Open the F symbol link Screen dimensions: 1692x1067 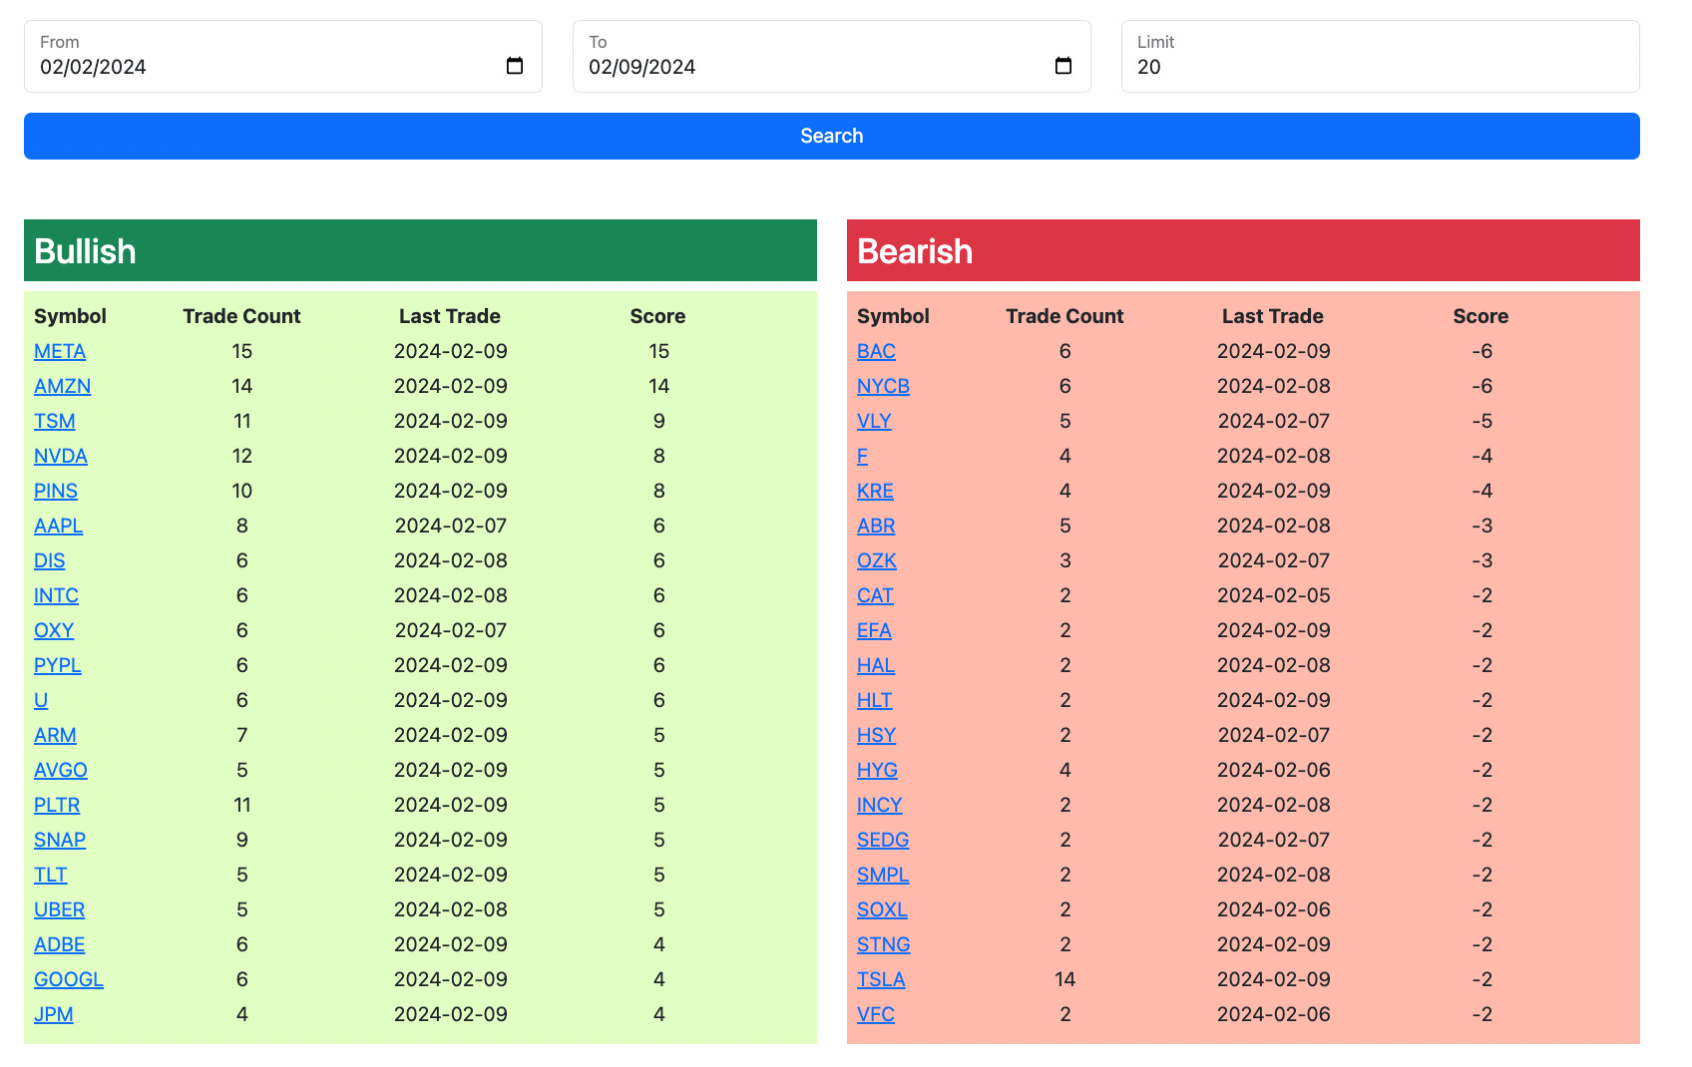click(x=862, y=456)
